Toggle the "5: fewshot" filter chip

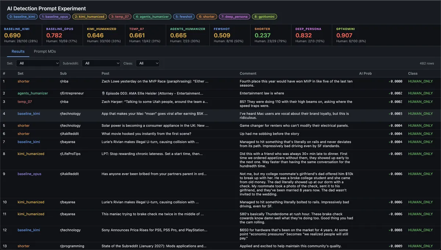coord(184,17)
